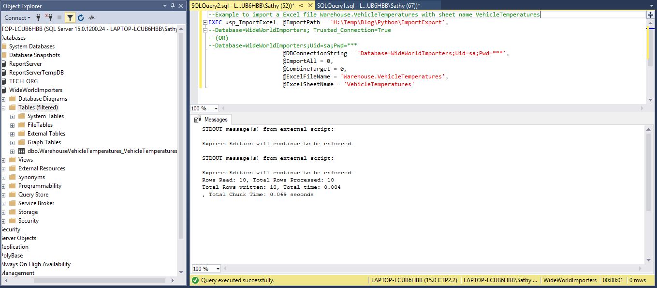Expand the External Tables node
657x288 pixels.
point(13,134)
